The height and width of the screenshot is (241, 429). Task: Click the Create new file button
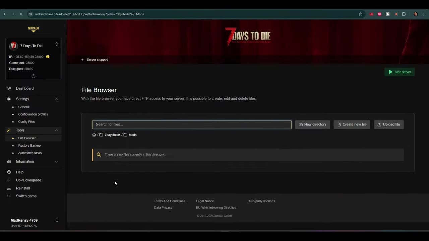[352, 125]
